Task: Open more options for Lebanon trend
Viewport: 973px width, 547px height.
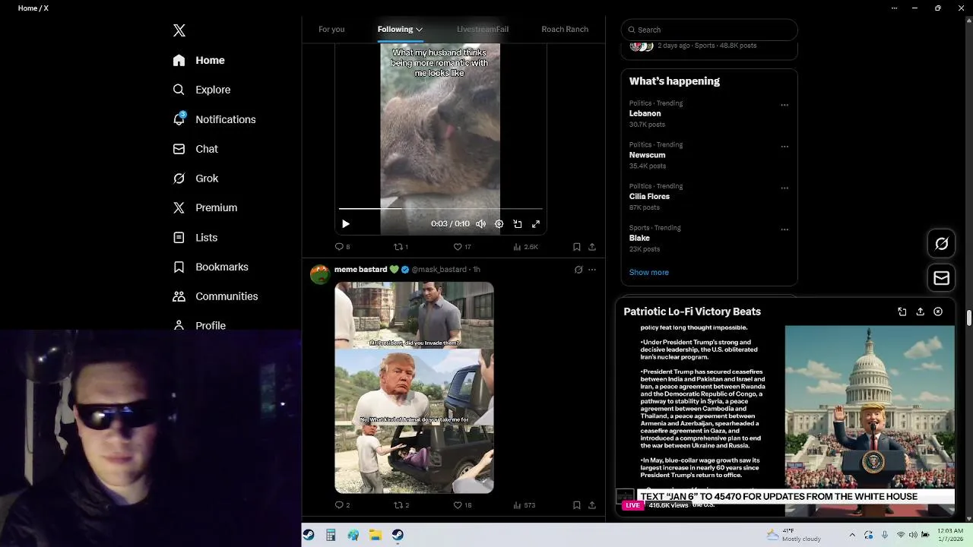Action: (x=784, y=105)
